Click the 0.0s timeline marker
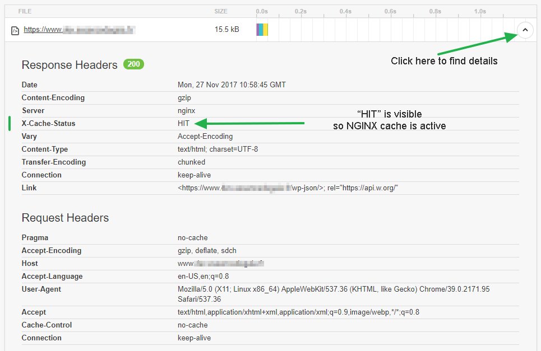Viewport: 541px width, 351px height. [x=262, y=11]
